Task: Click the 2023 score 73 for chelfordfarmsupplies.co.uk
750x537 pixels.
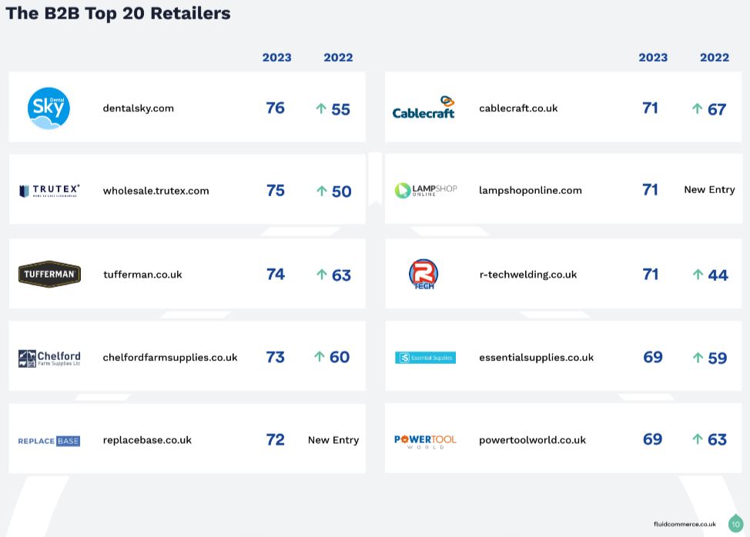Action: (276, 357)
